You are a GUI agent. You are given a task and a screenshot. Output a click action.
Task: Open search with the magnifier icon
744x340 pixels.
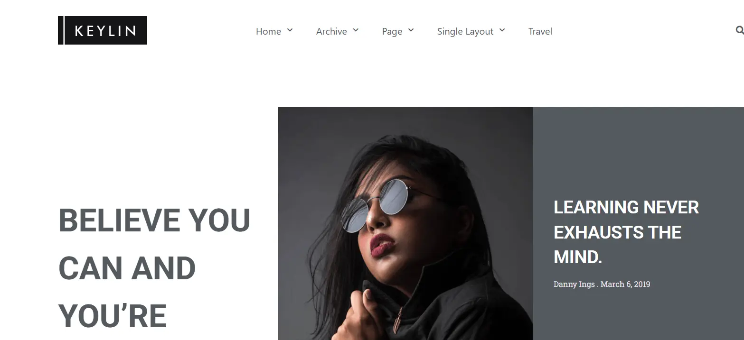tap(739, 30)
